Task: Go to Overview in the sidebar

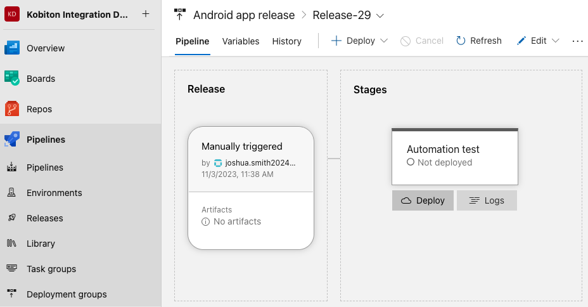Action: point(46,48)
